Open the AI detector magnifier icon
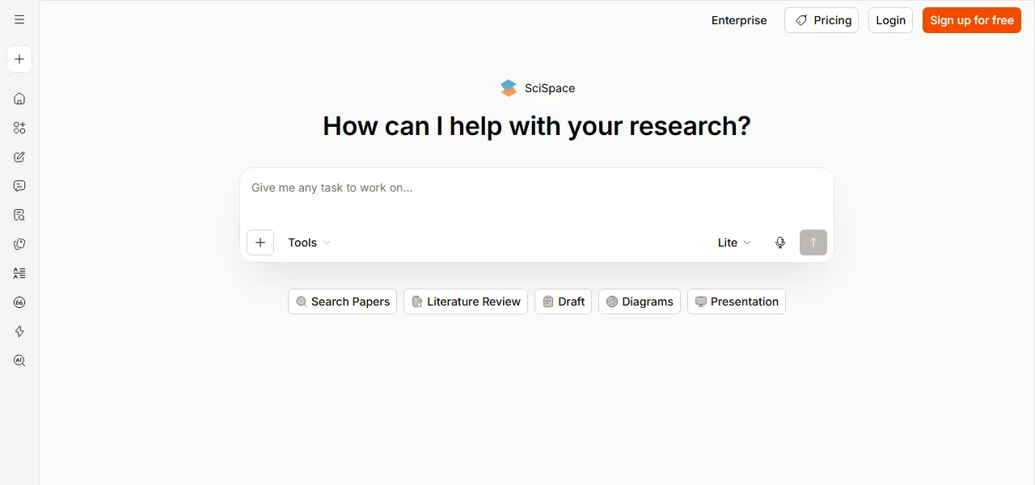Screen dimensions: 1035x485 [x=19, y=361]
